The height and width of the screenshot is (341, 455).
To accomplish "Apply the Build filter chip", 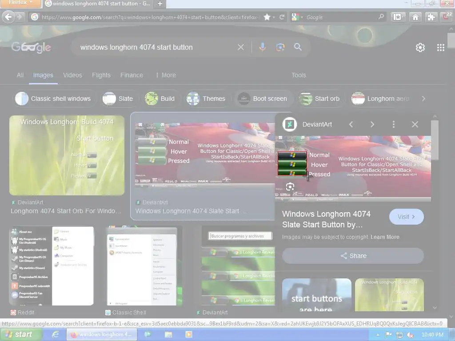I will click(x=161, y=99).
